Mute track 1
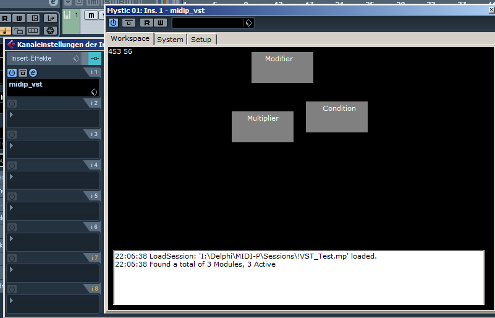 click(91, 15)
